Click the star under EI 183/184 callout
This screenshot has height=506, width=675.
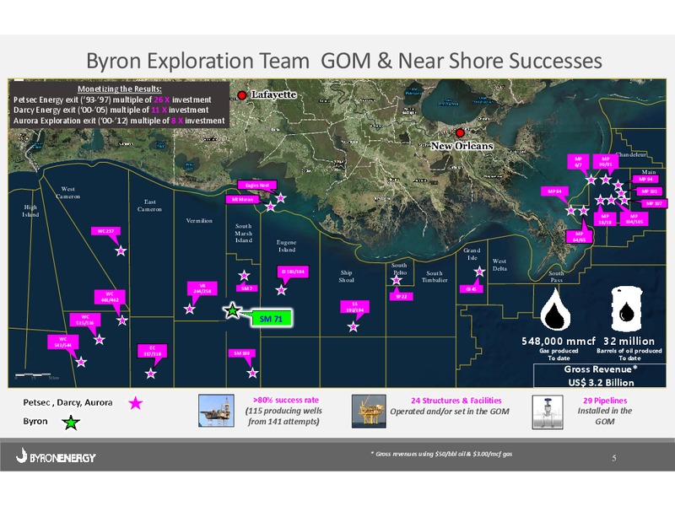pos(281,290)
